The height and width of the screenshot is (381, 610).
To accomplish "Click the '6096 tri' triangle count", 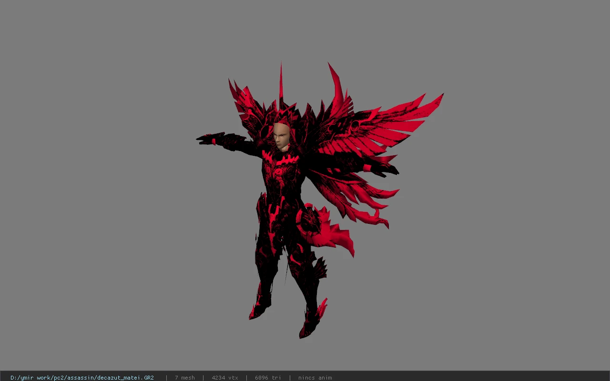I will pos(268,378).
